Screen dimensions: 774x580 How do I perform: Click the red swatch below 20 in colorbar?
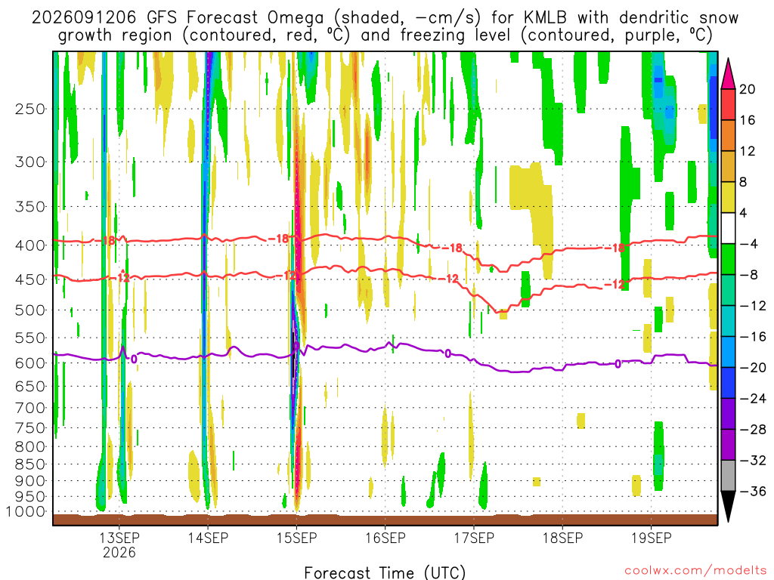pyautogui.click(x=728, y=104)
